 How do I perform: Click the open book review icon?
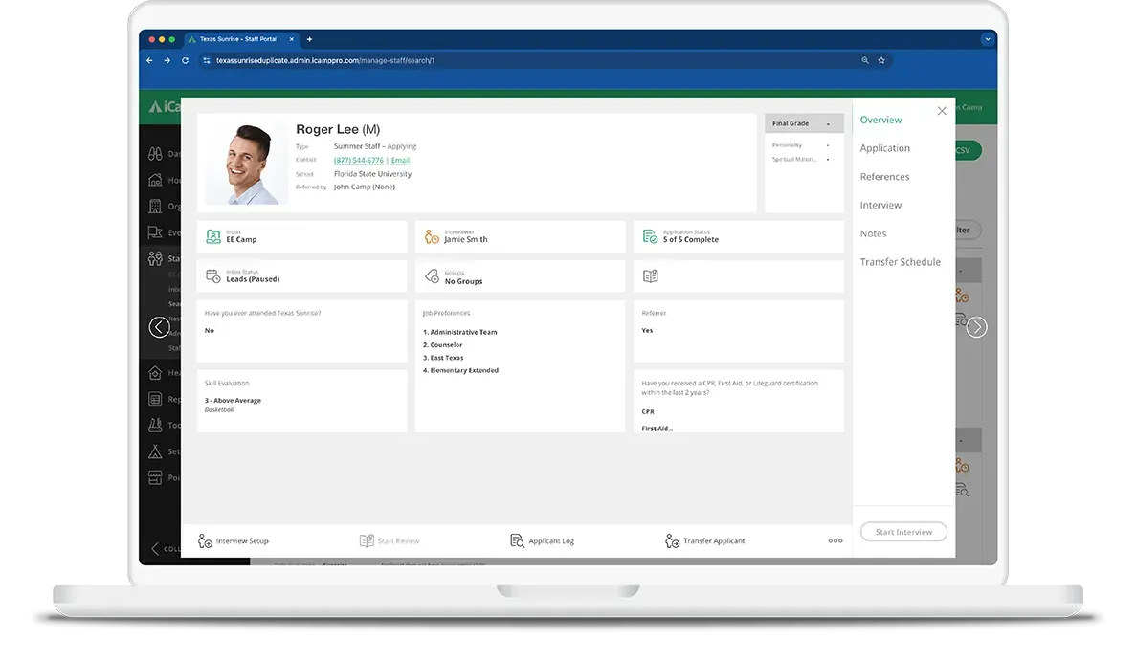651,276
